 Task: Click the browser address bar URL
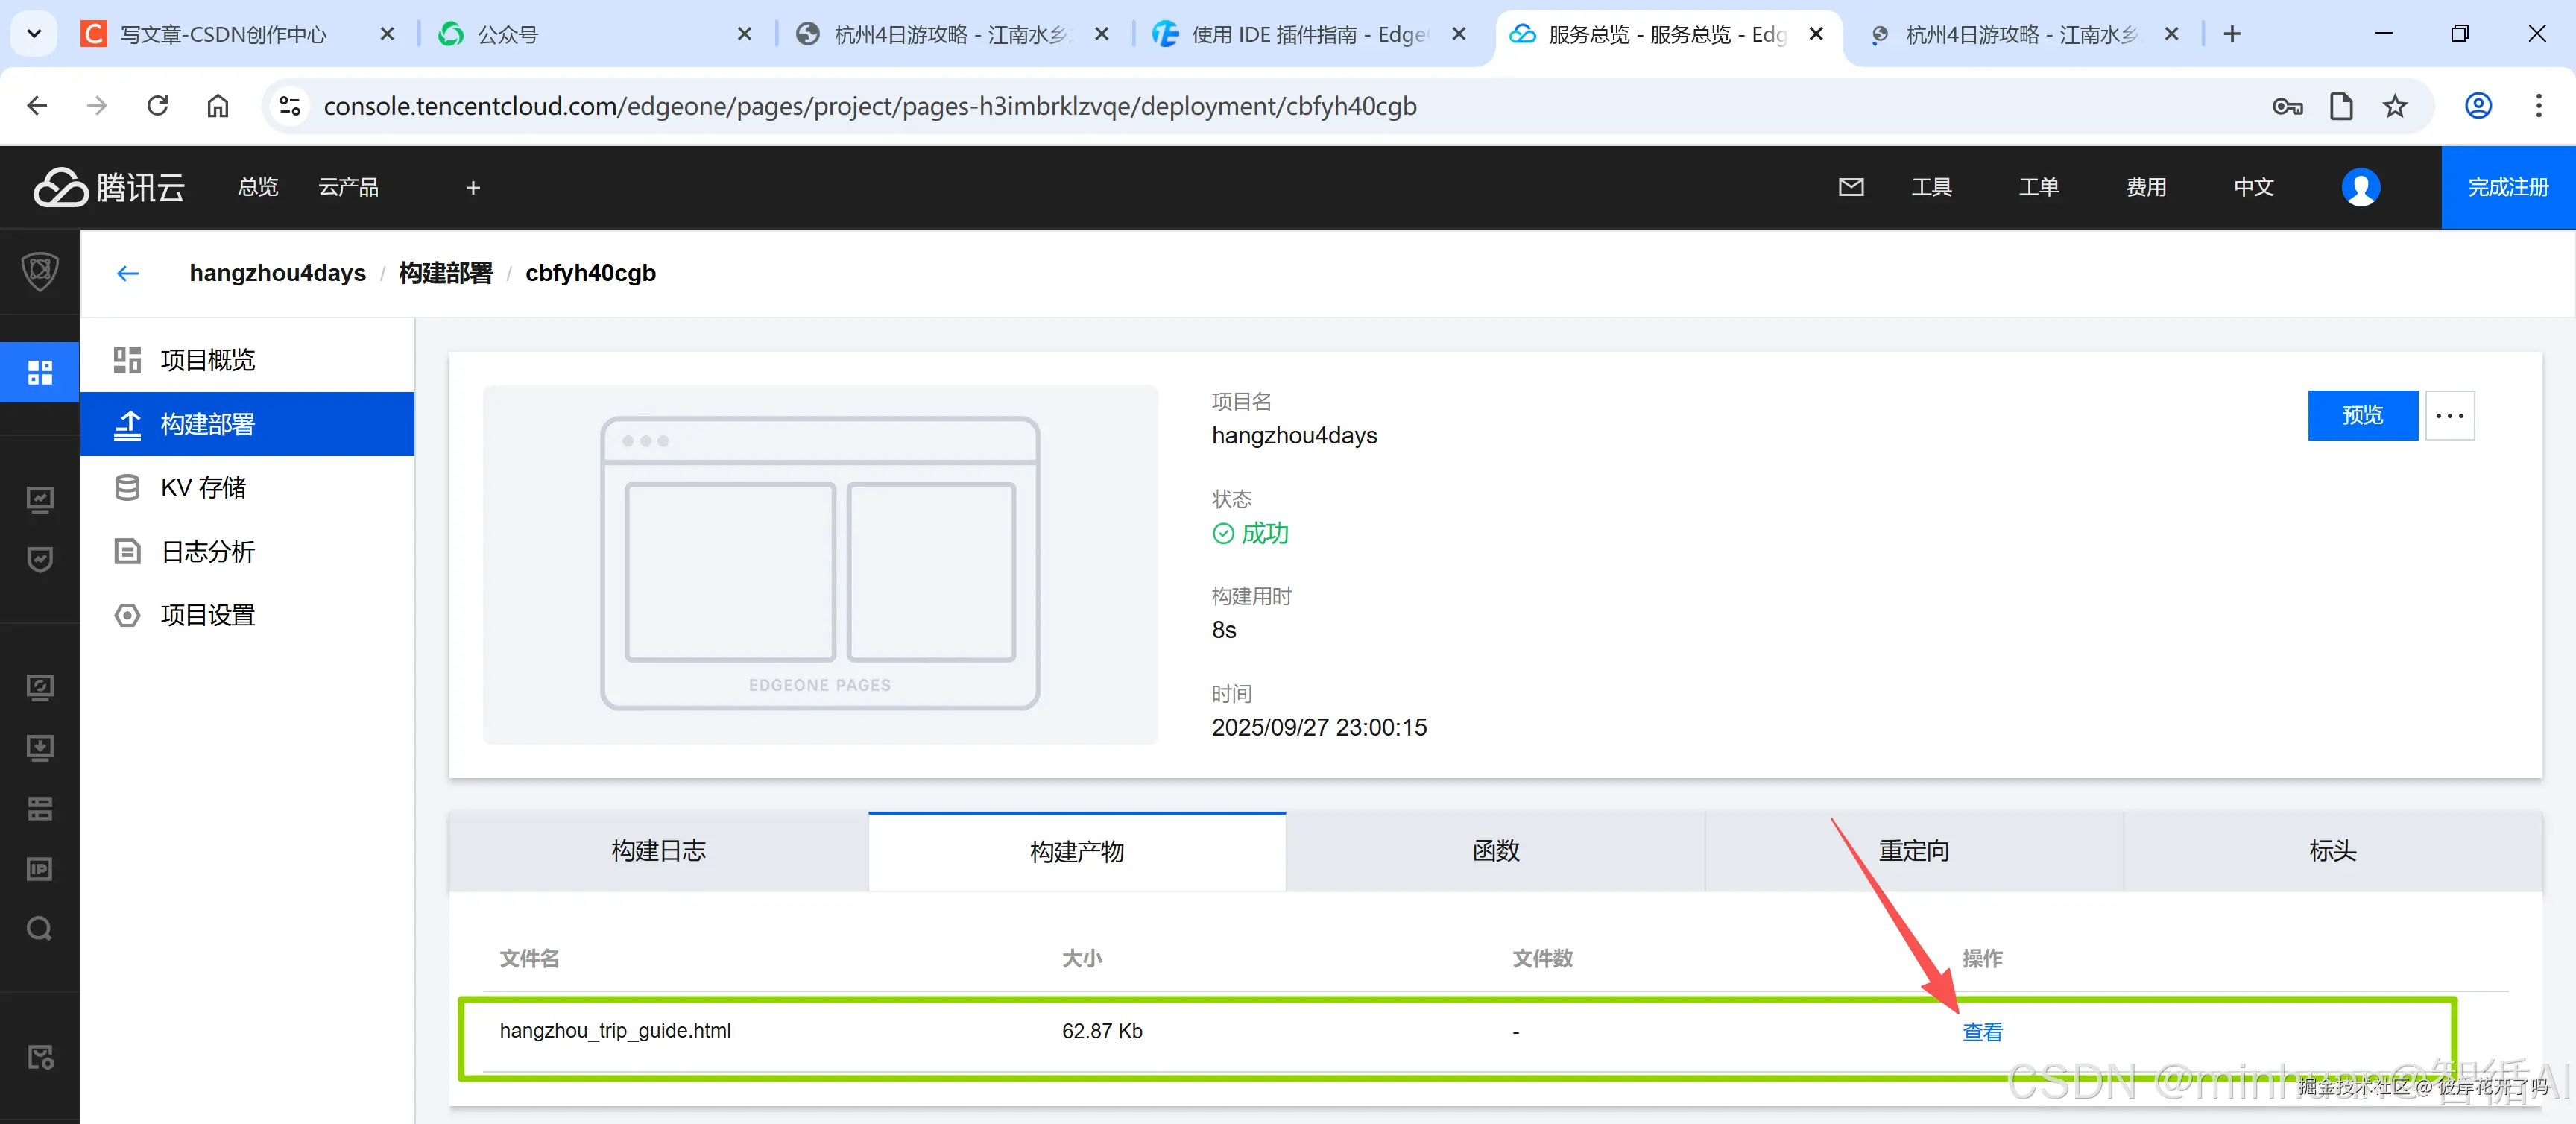869,106
